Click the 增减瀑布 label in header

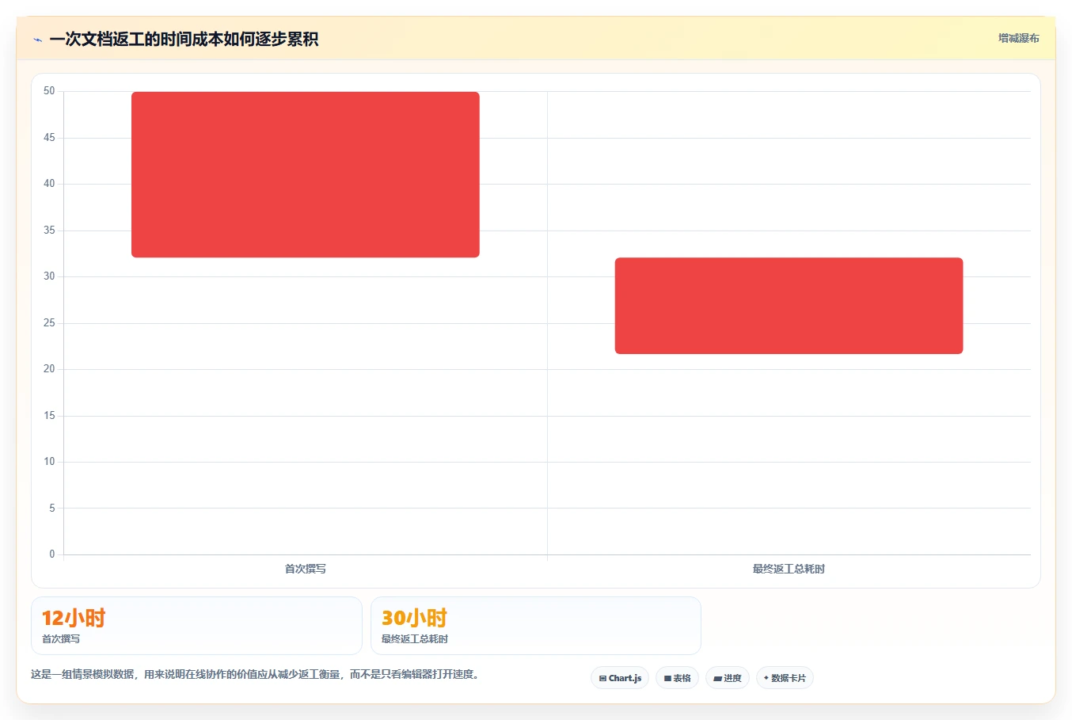1018,38
